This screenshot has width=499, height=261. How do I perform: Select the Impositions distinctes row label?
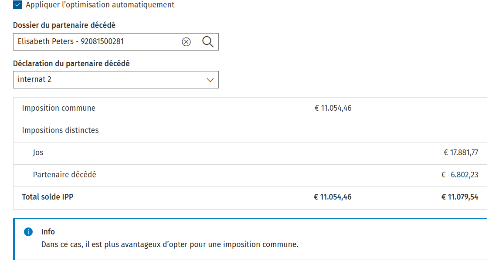[x=60, y=130]
